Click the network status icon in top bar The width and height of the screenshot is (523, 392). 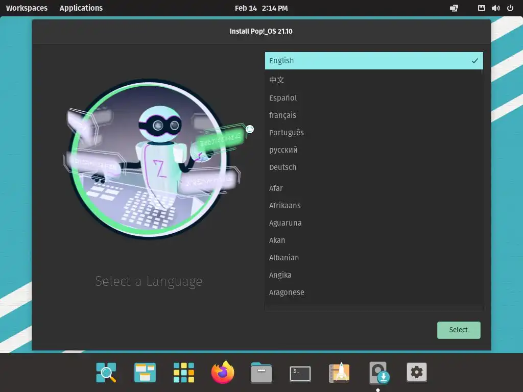click(454, 8)
